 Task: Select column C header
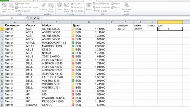click(56, 22)
